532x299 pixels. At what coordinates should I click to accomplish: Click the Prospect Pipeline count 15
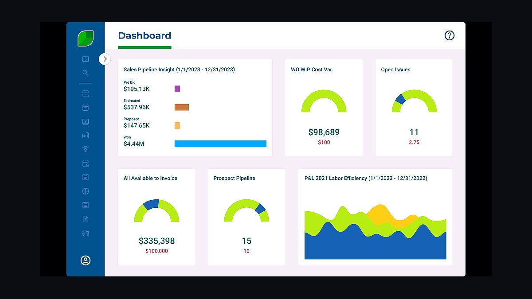point(246,241)
